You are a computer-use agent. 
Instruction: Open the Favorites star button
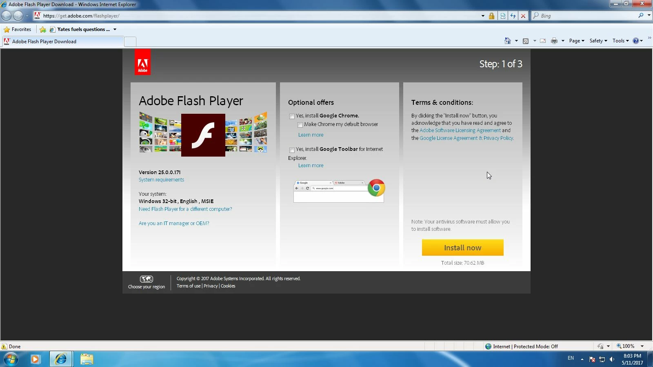[x=18, y=29]
